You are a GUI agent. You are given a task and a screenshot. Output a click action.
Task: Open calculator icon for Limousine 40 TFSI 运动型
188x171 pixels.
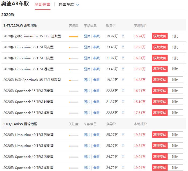[123, 146]
